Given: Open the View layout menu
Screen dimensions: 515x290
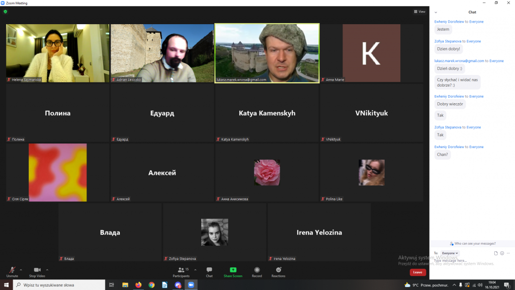Looking at the screenshot, I should (x=419, y=12).
